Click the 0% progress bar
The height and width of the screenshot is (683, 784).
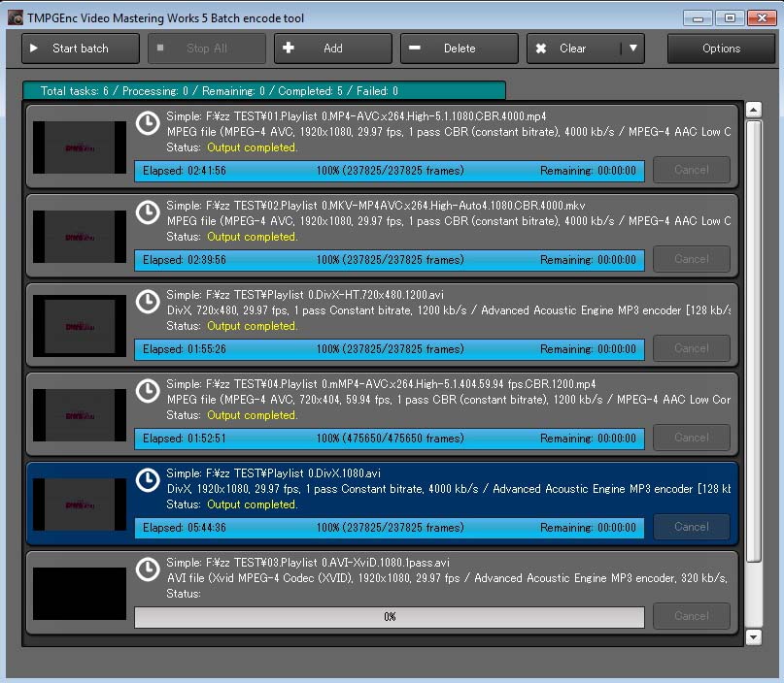pos(390,617)
